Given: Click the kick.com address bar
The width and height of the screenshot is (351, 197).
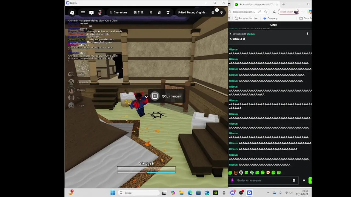Looking at the screenshot, I should click(x=244, y=12).
